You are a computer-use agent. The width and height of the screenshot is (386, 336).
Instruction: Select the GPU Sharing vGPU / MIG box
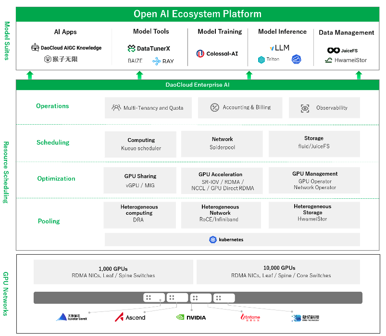[140, 181]
